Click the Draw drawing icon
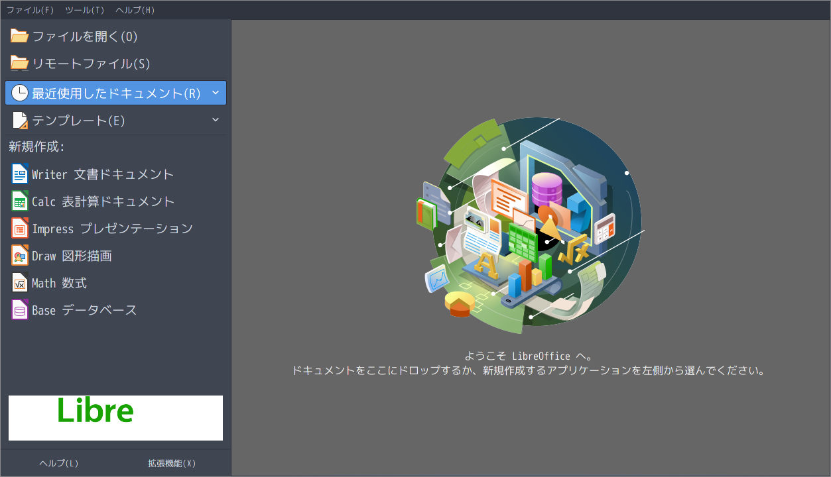This screenshot has height=477, width=831. click(x=20, y=255)
